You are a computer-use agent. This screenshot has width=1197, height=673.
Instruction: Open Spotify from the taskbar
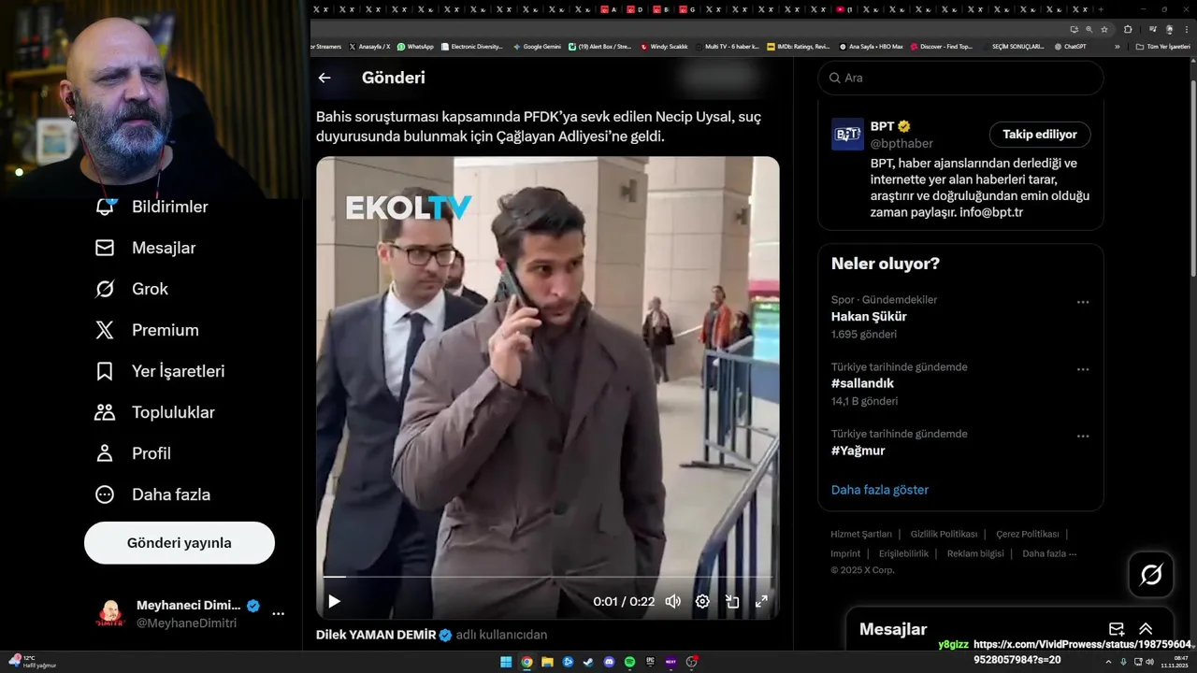(629, 662)
